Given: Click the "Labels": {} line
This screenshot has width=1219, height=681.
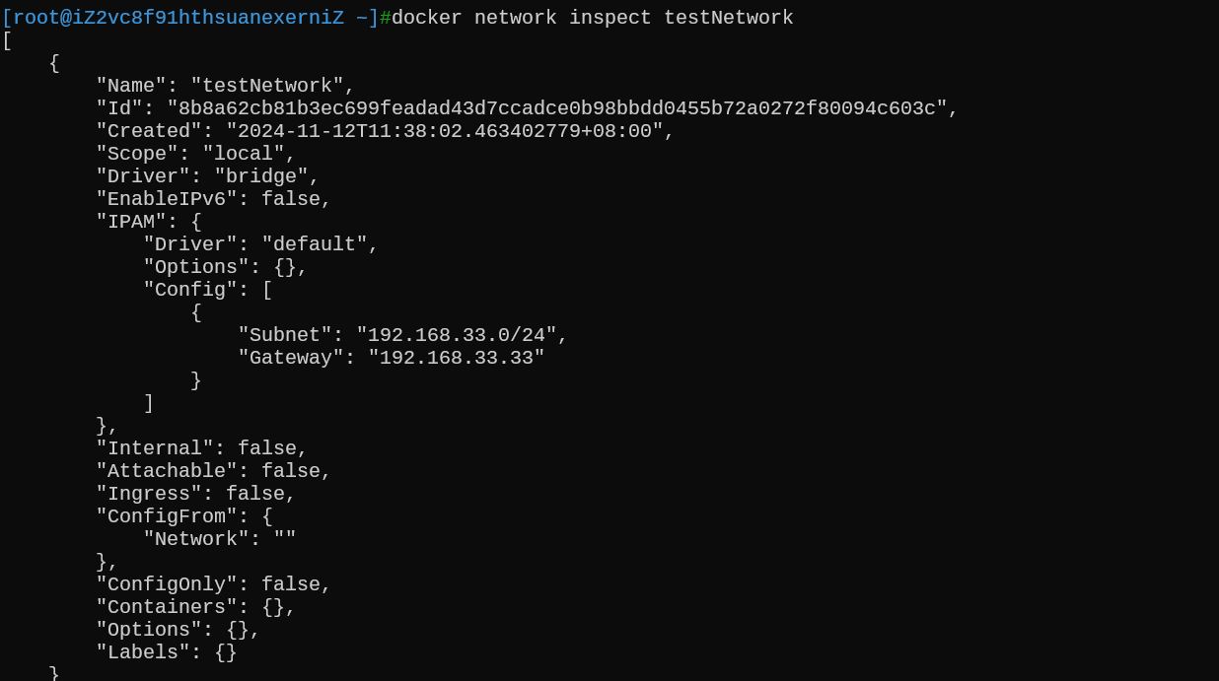Looking at the screenshot, I should tap(167, 652).
